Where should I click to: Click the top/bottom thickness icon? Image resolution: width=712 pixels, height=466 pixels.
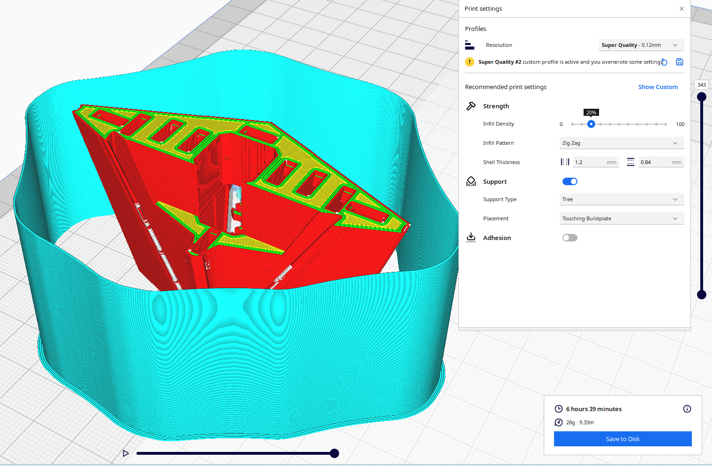click(630, 162)
